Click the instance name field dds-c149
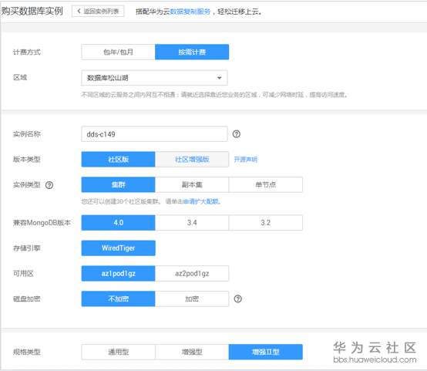The height and width of the screenshot is (371, 427). point(154,134)
